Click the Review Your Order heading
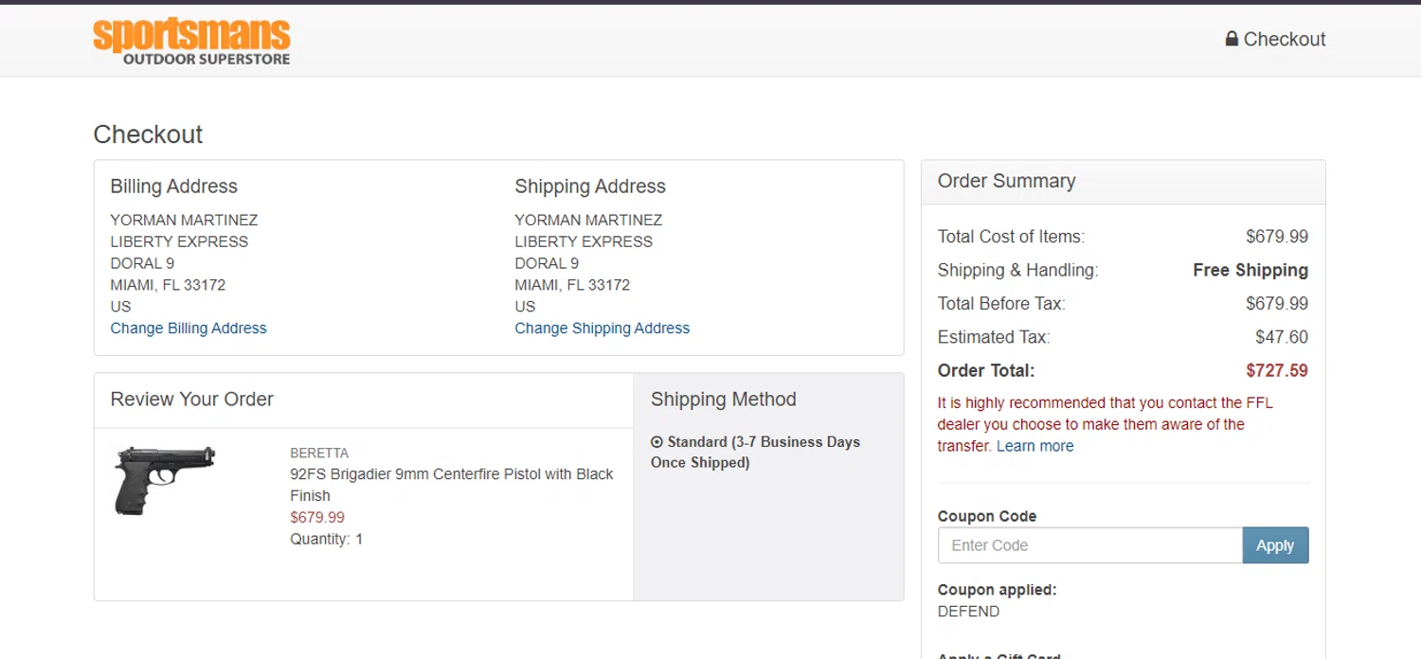Viewport: 1421px width, 659px height. [x=192, y=400]
